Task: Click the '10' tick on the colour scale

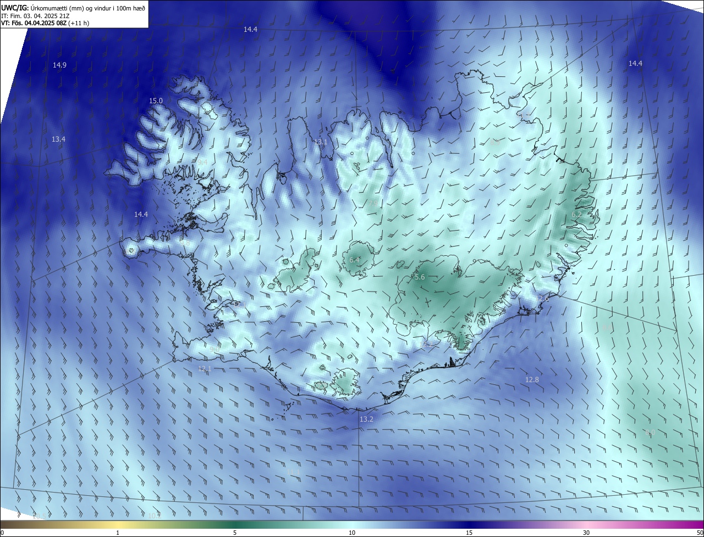Action: pos(352,533)
